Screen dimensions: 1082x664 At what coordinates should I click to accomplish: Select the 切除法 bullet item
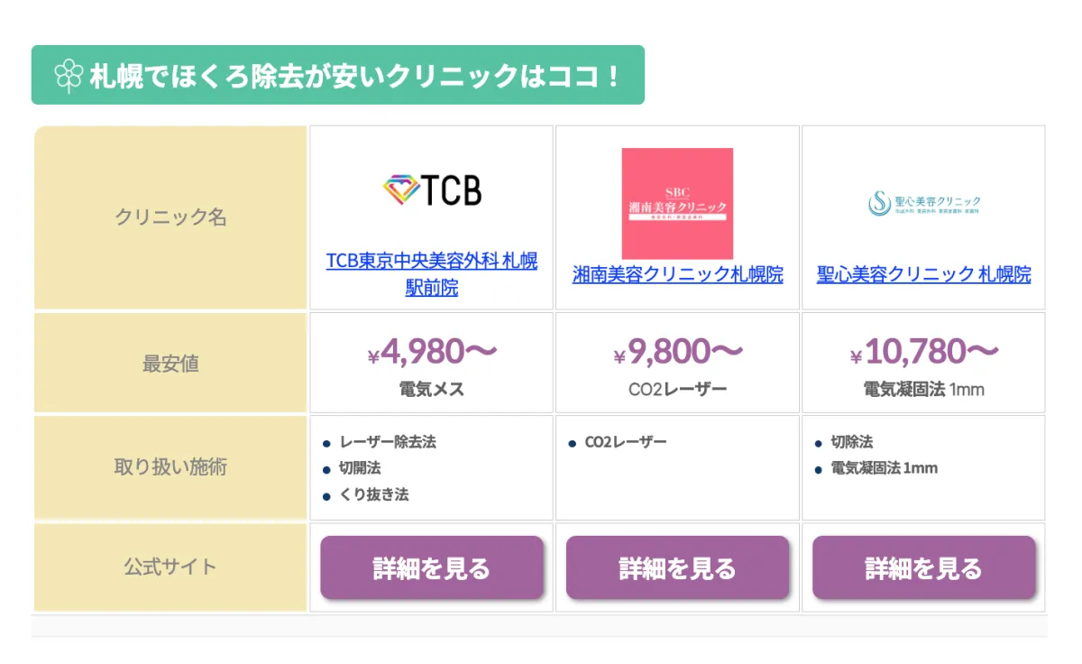tap(851, 442)
